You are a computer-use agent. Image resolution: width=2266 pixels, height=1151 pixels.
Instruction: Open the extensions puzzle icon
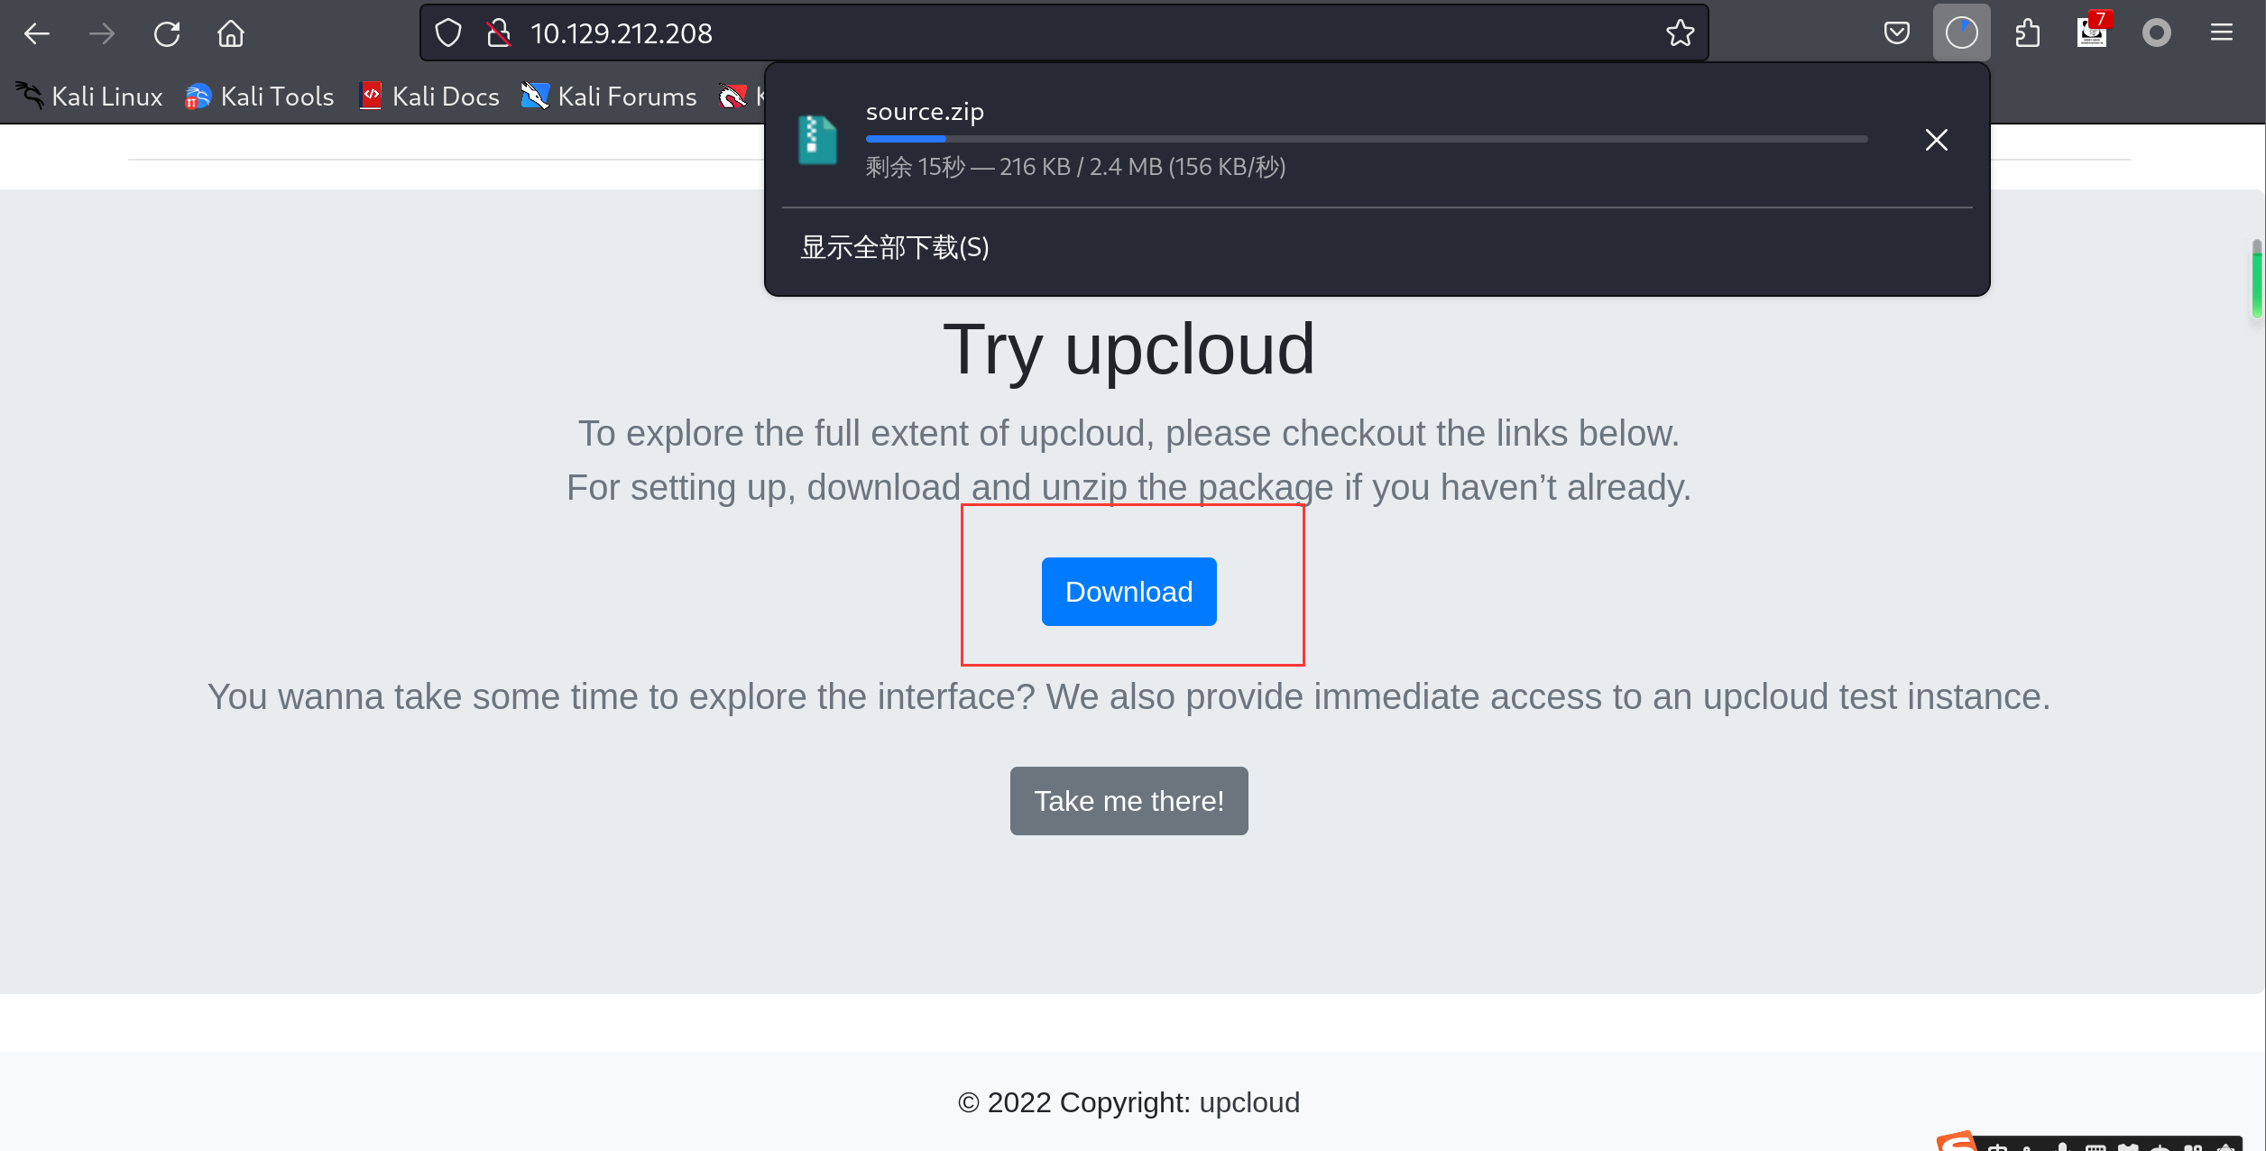2027,33
